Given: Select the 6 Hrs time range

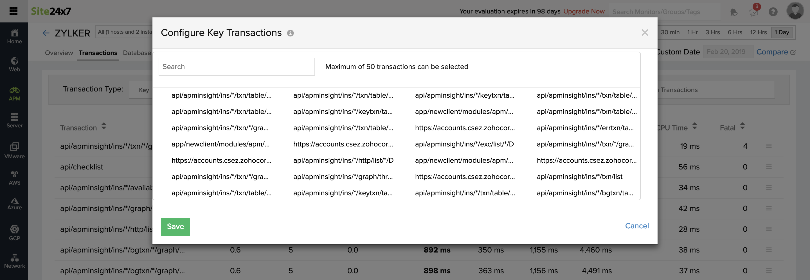Looking at the screenshot, I should [735, 32].
